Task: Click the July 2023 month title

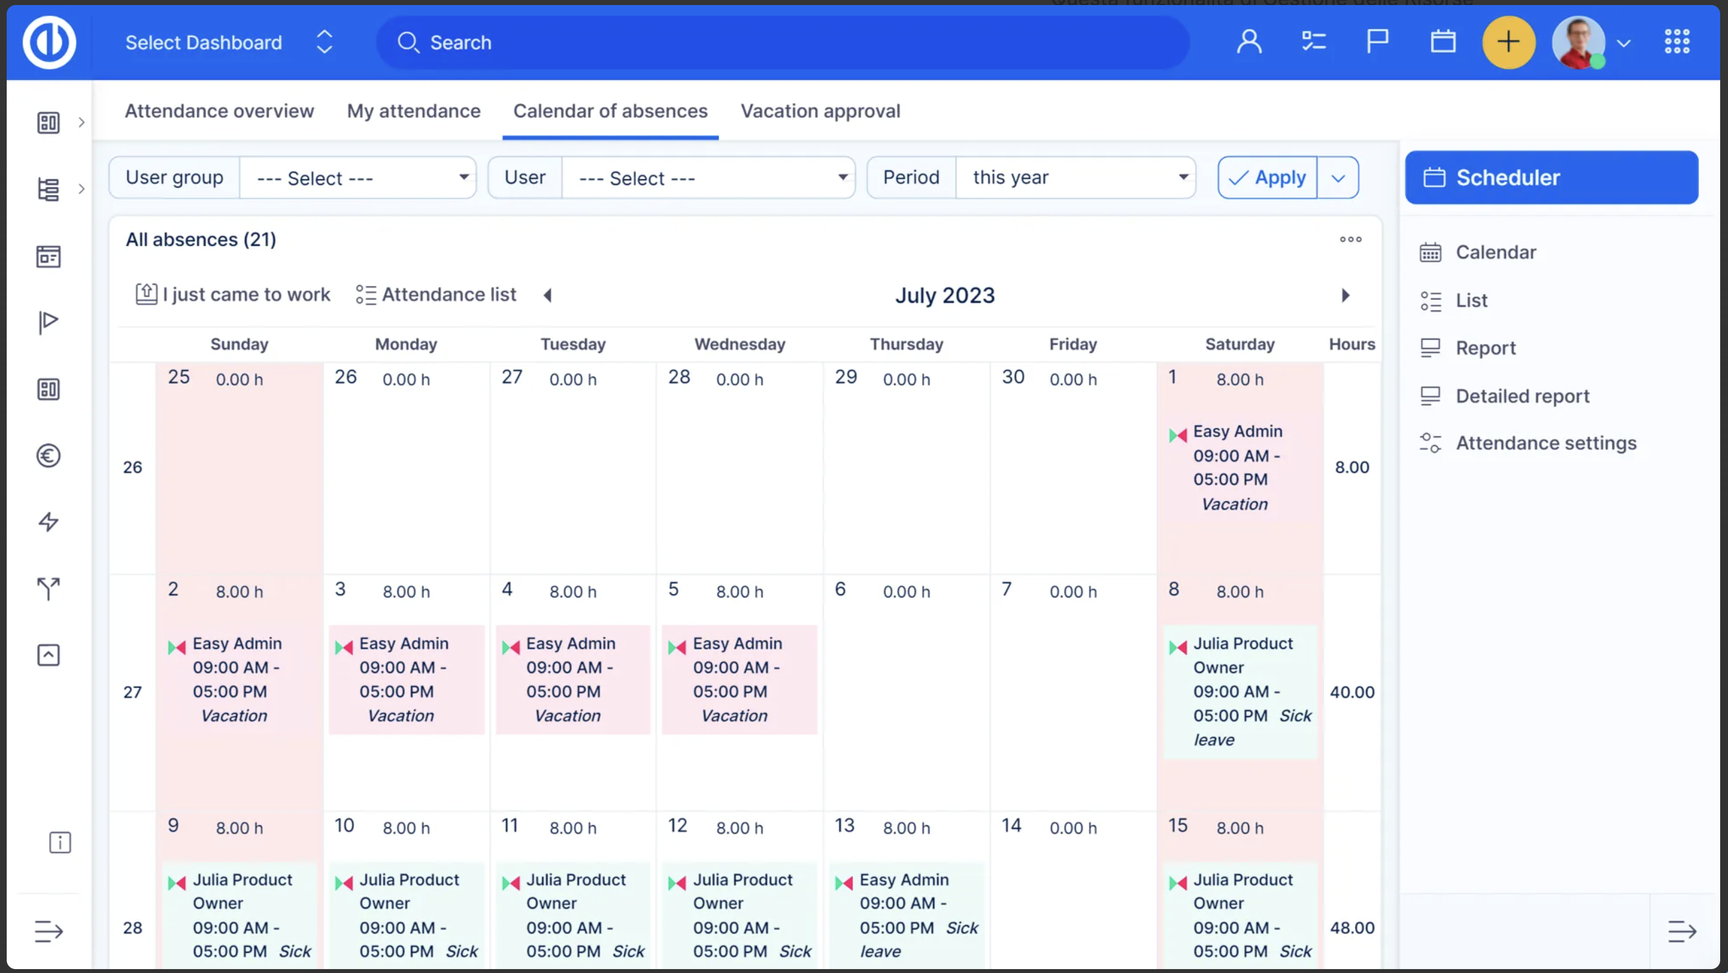Action: click(x=944, y=295)
